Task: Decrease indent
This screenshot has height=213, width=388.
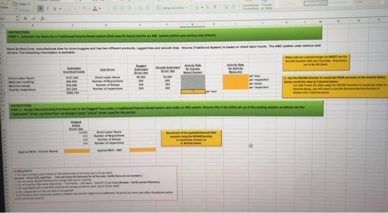Action: (x=140, y=8)
